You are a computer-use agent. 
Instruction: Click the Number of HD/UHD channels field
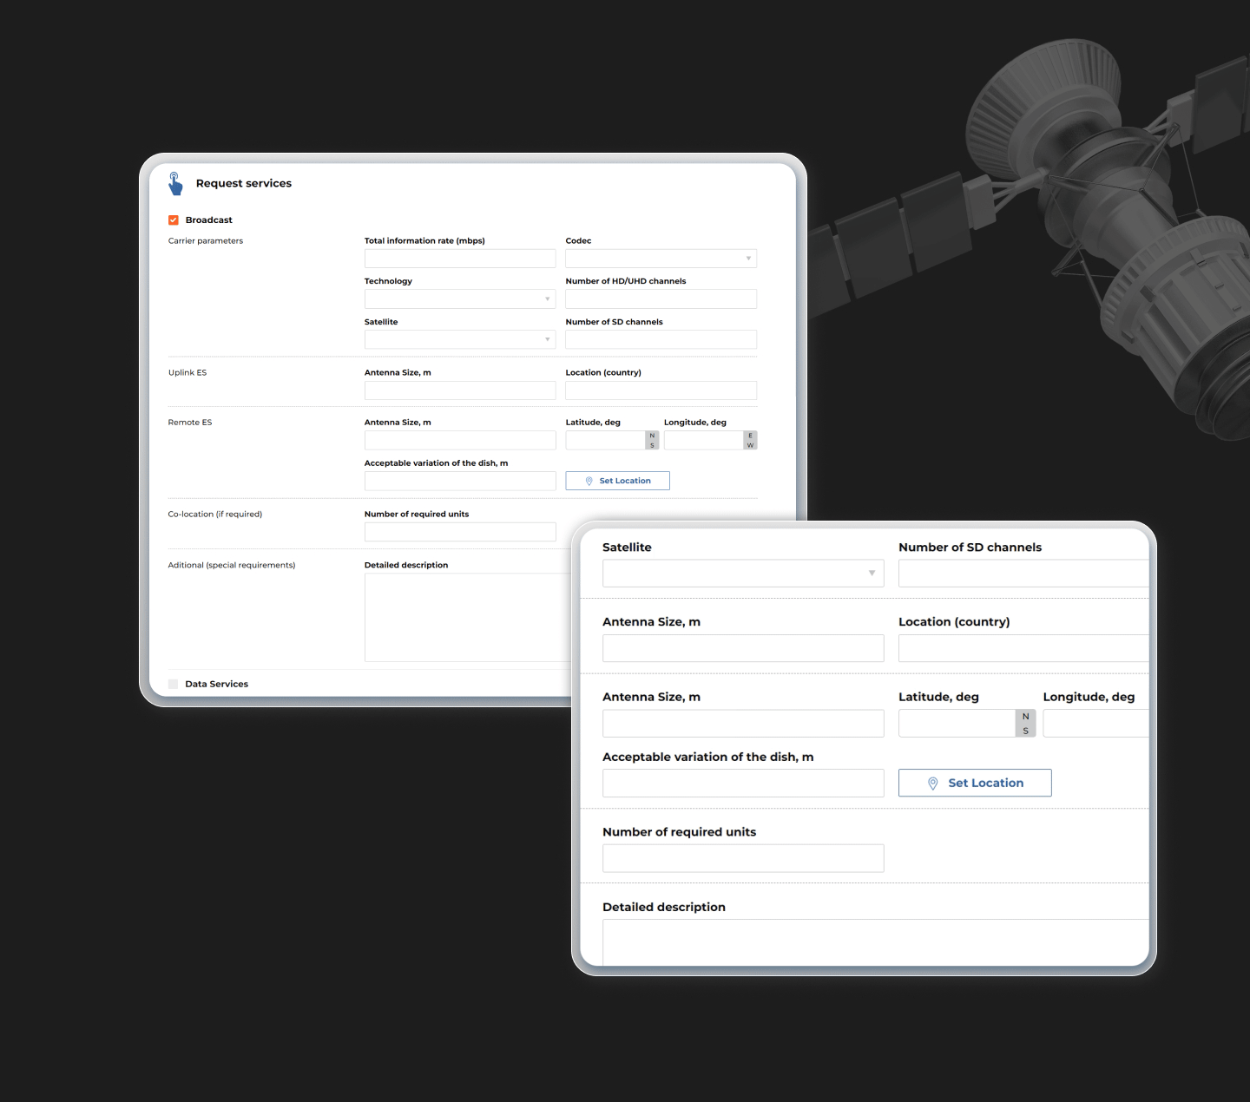click(661, 299)
